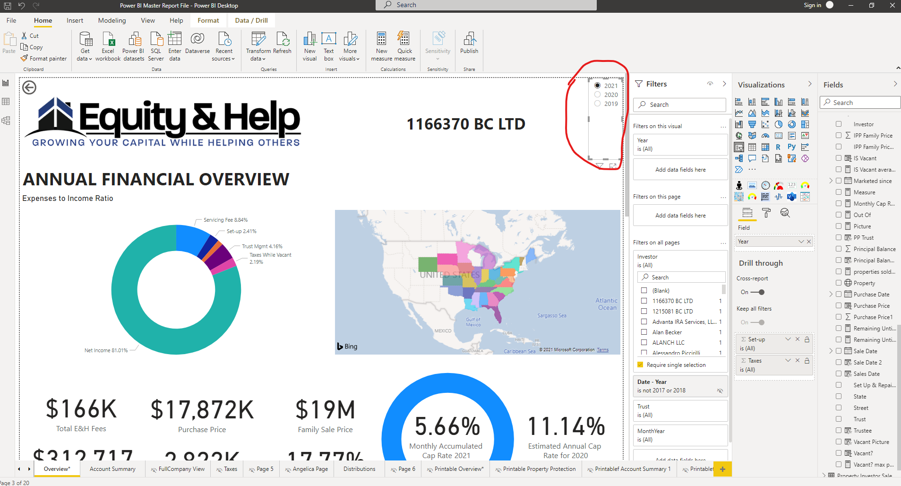Select the scatter chart visualization
Screen dimensions: 901x486
[765, 124]
